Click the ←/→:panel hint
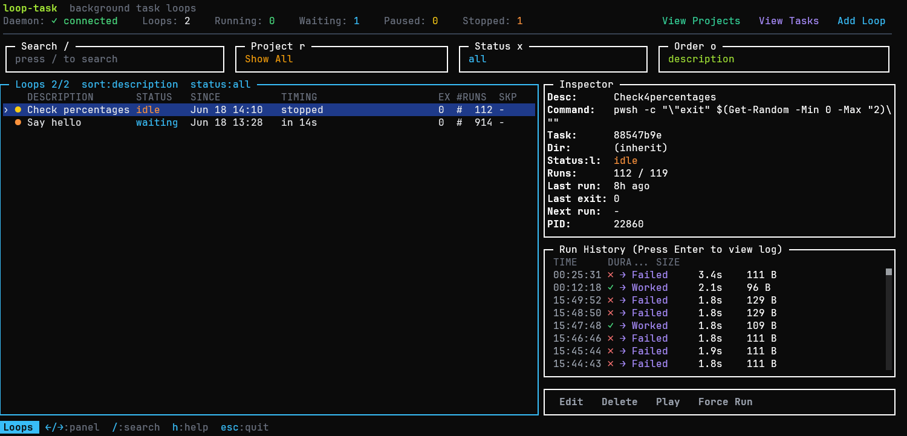The image size is (907, 436). point(73,427)
